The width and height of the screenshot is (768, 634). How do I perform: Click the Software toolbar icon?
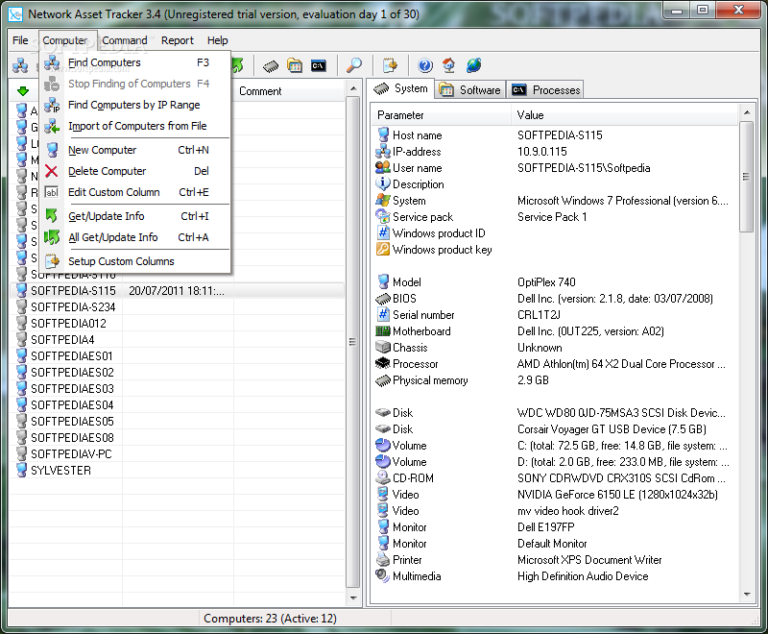295,65
